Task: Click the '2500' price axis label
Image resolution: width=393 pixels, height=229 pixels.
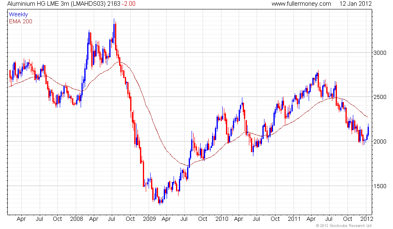Action: point(380,97)
